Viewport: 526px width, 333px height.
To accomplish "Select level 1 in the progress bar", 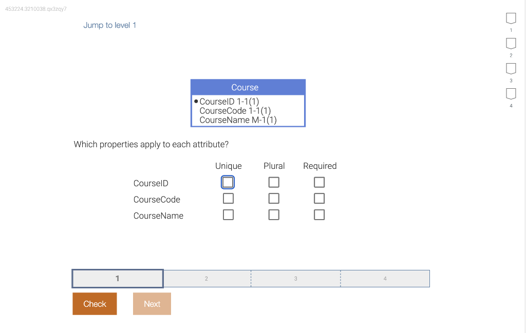I will pos(117,278).
